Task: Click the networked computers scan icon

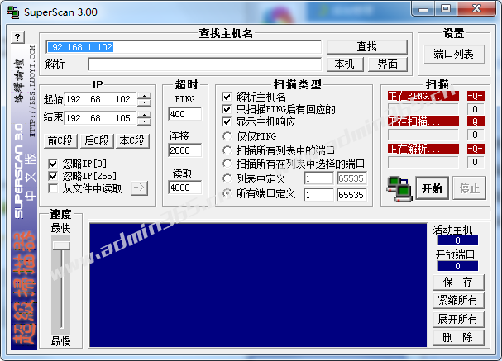Action: pyautogui.click(x=399, y=188)
